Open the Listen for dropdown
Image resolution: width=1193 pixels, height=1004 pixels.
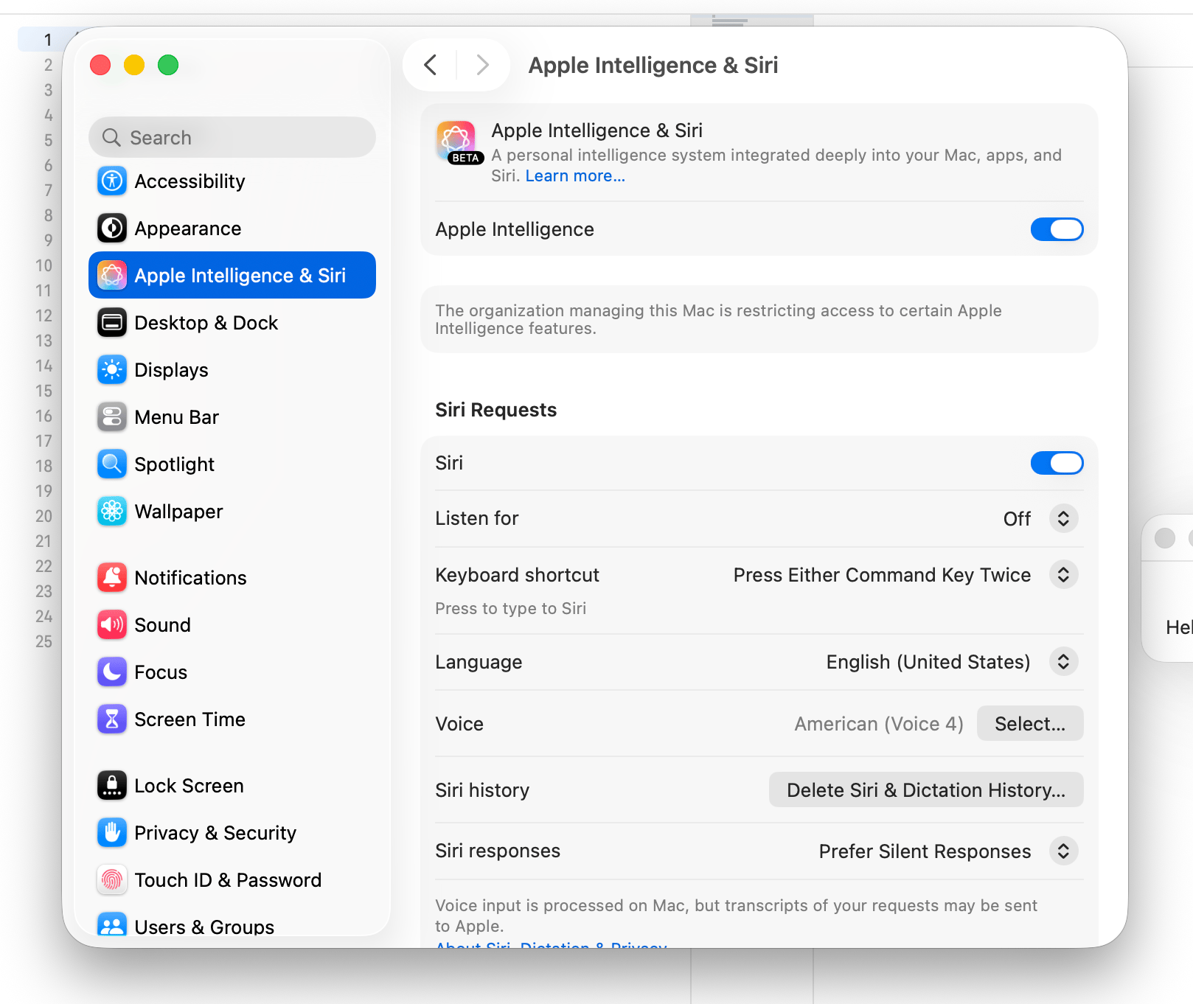click(x=1063, y=518)
